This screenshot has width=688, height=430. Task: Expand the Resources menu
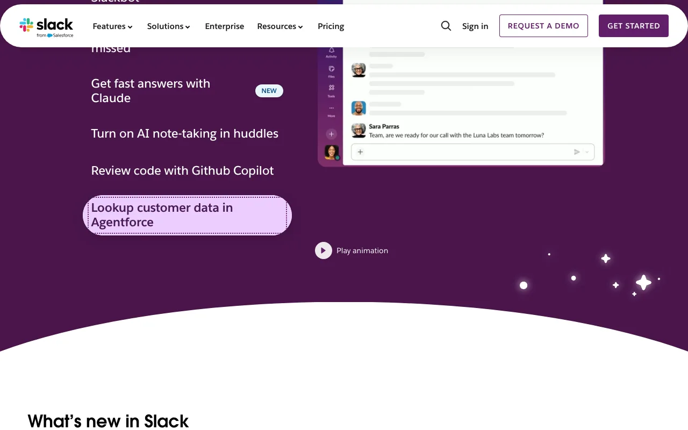point(280,26)
